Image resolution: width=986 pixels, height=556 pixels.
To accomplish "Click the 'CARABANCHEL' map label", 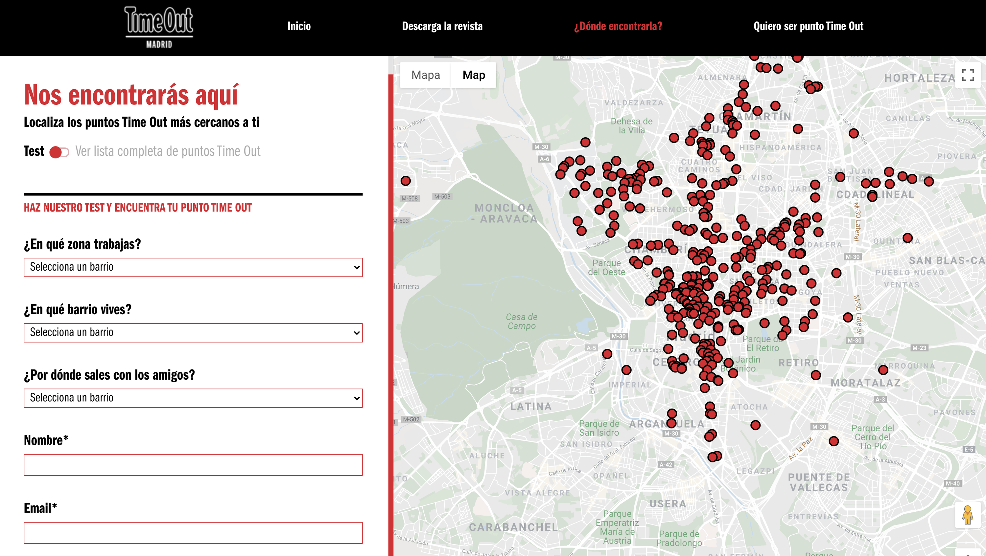I will (x=513, y=527).
